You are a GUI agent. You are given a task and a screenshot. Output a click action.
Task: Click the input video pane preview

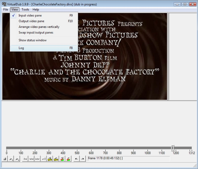point(84,56)
